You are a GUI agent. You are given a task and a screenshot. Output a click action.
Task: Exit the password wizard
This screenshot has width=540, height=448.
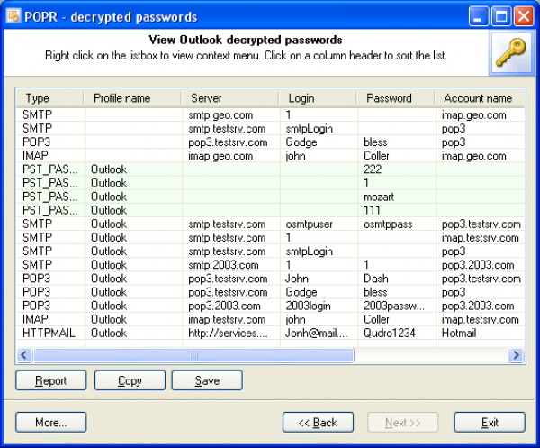pyautogui.click(x=490, y=423)
